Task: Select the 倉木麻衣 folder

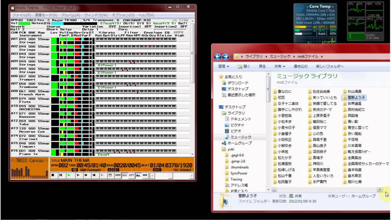Action: [352, 176]
